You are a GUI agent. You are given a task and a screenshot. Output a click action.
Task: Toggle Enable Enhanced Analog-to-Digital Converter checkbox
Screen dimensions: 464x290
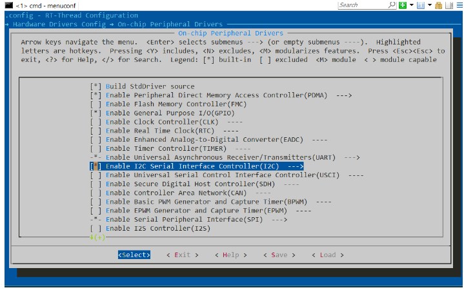[x=96, y=140]
